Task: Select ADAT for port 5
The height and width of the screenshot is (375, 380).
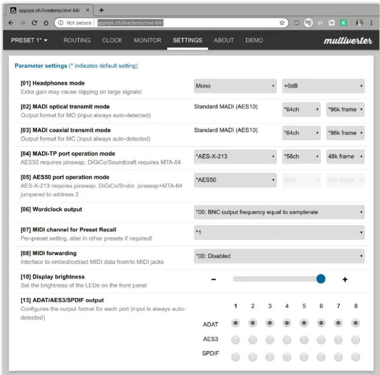Action: [x=304, y=323]
